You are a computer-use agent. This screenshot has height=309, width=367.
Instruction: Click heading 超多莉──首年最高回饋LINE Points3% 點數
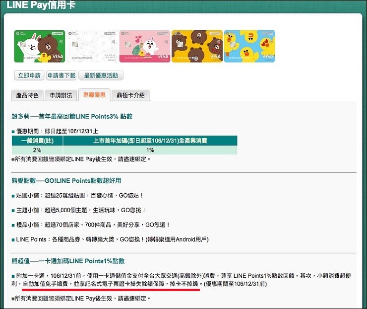tap(72, 116)
